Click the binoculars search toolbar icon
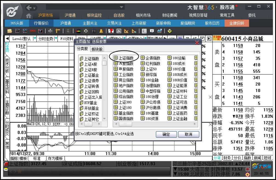276x180 pixels. point(93,31)
